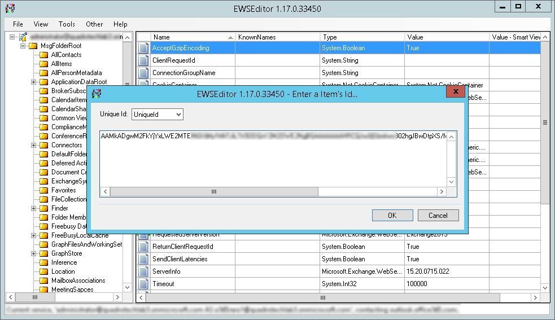Open the Tools menu
555x320 pixels.
(67, 24)
